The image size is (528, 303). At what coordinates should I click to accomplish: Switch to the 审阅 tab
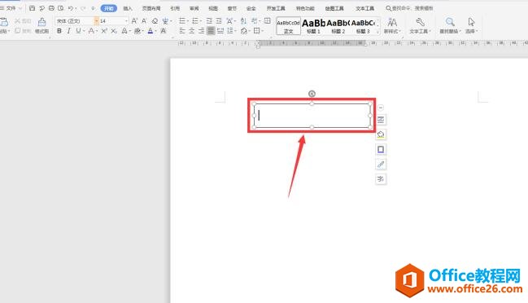click(x=194, y=8)
